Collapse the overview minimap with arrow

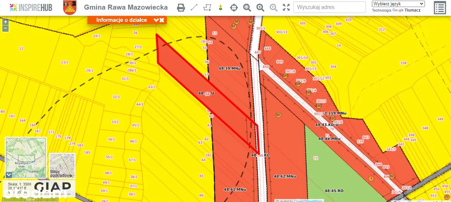click(9, 175)
